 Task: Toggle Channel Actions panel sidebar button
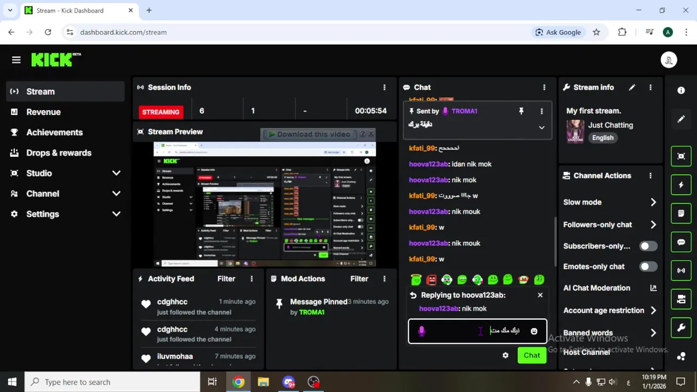click(681, 299)
